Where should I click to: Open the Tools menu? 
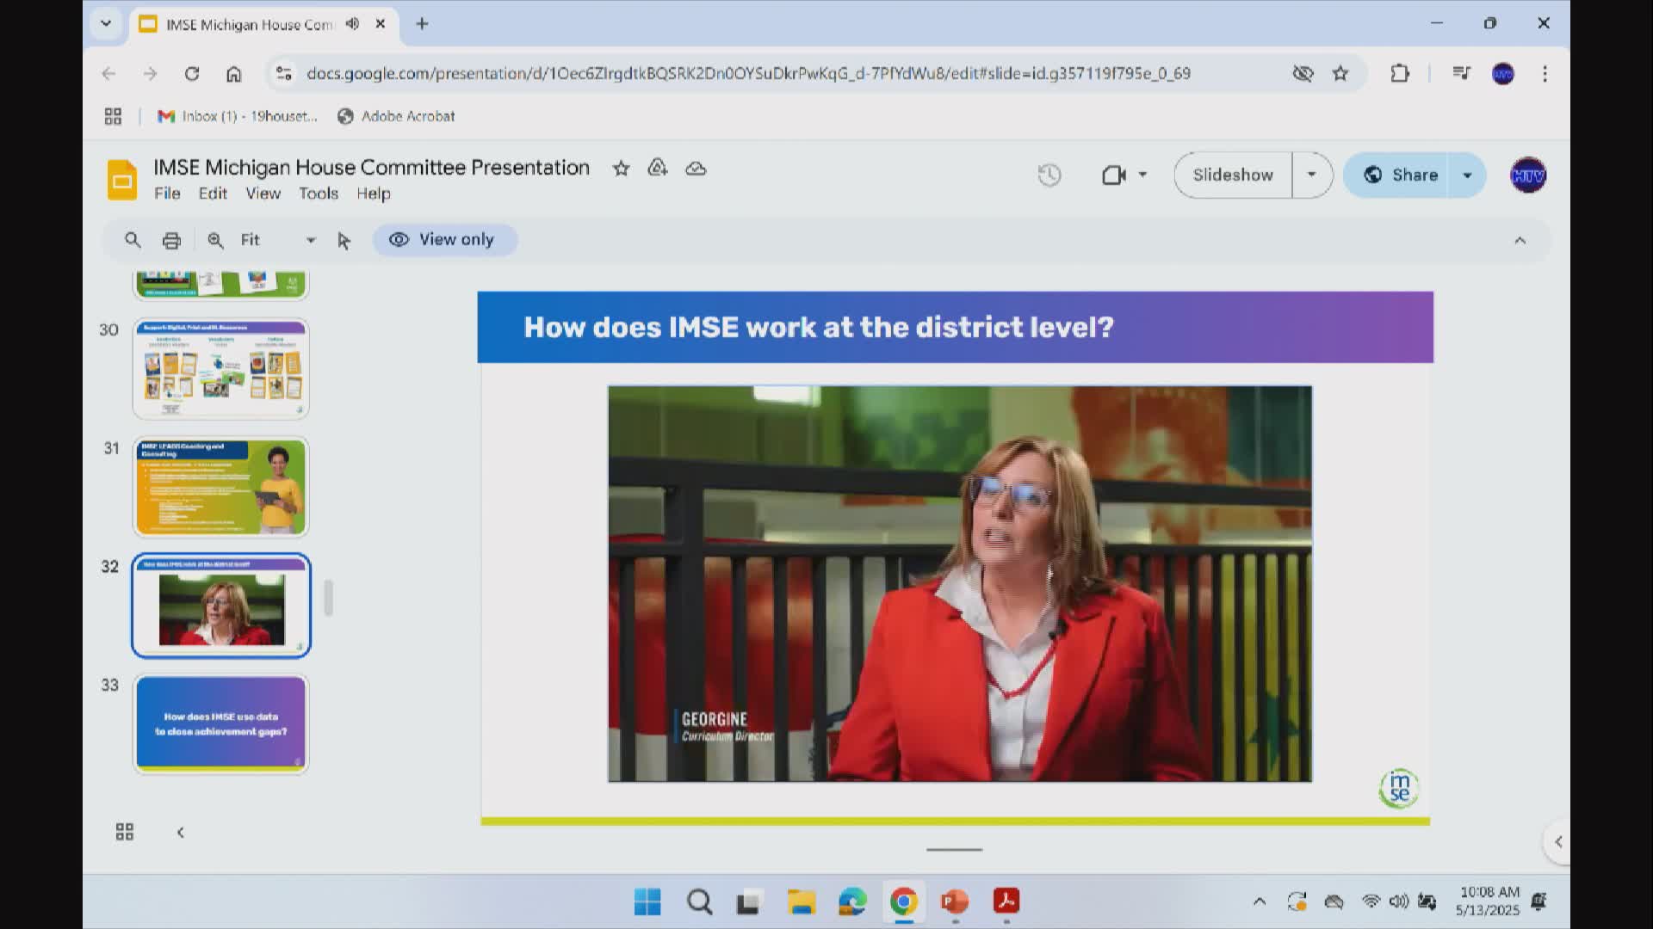318,194
